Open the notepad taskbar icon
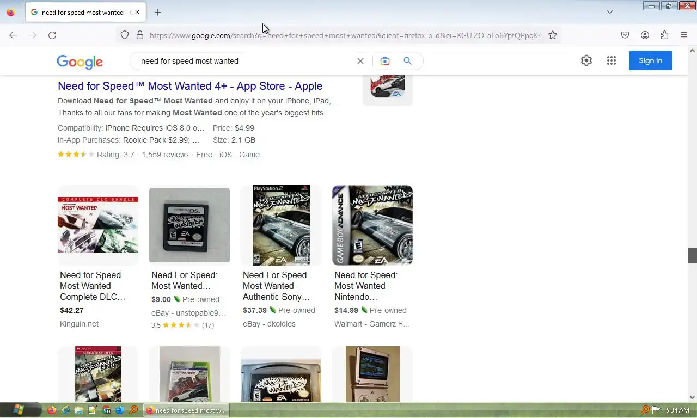The image size is (697, 418). coord(93,410)
